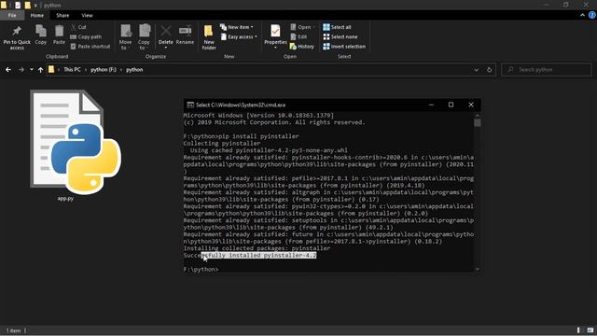Open the Easy access dropdown
Image resolution: width=597 pixels, height=336 pixels.
coord(239,36)
